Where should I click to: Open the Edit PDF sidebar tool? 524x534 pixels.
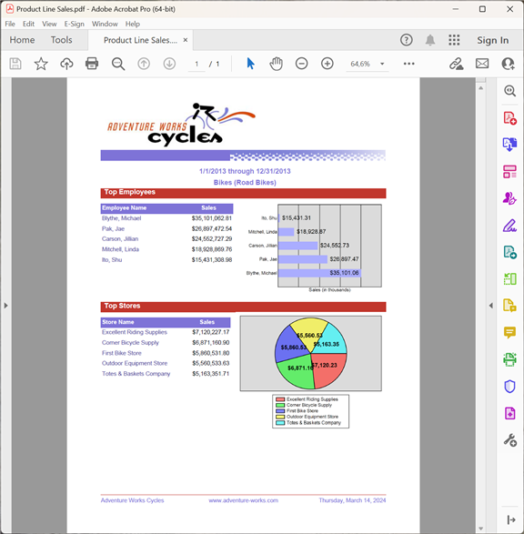click(x=509, y=172)
